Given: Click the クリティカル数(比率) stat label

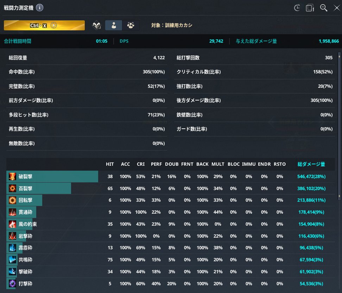Looking at the screenshot, I should (198, 72).
